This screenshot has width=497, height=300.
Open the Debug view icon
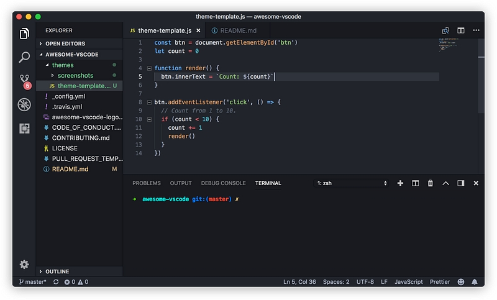[x=24, y=104]
